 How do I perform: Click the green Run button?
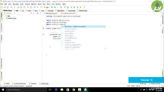click(x=52, y=7)
